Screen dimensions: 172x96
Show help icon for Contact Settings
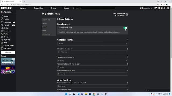(x=127, y=39)
